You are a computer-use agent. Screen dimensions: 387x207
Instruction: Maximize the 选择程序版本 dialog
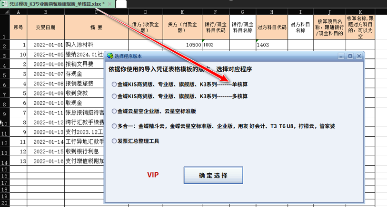[x=350, y=56]
